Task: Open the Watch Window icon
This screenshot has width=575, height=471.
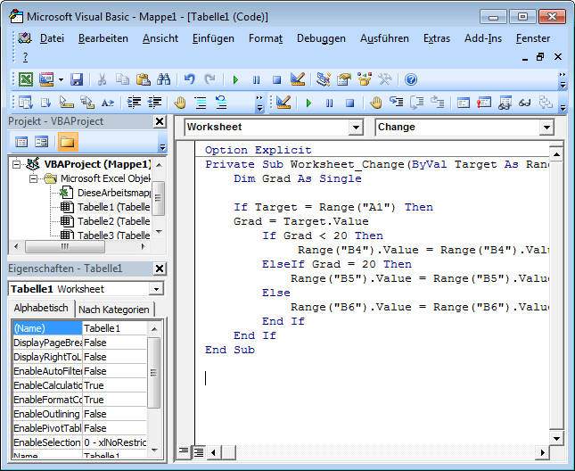Action: click(505, 103)
